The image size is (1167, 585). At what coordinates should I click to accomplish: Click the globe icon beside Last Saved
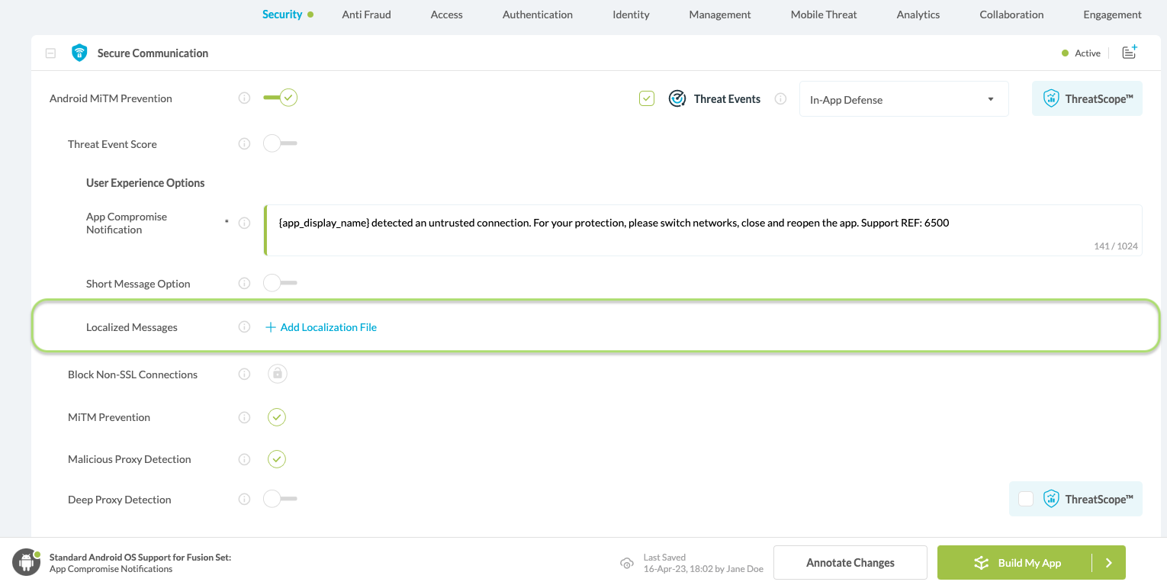coord(627,563)
